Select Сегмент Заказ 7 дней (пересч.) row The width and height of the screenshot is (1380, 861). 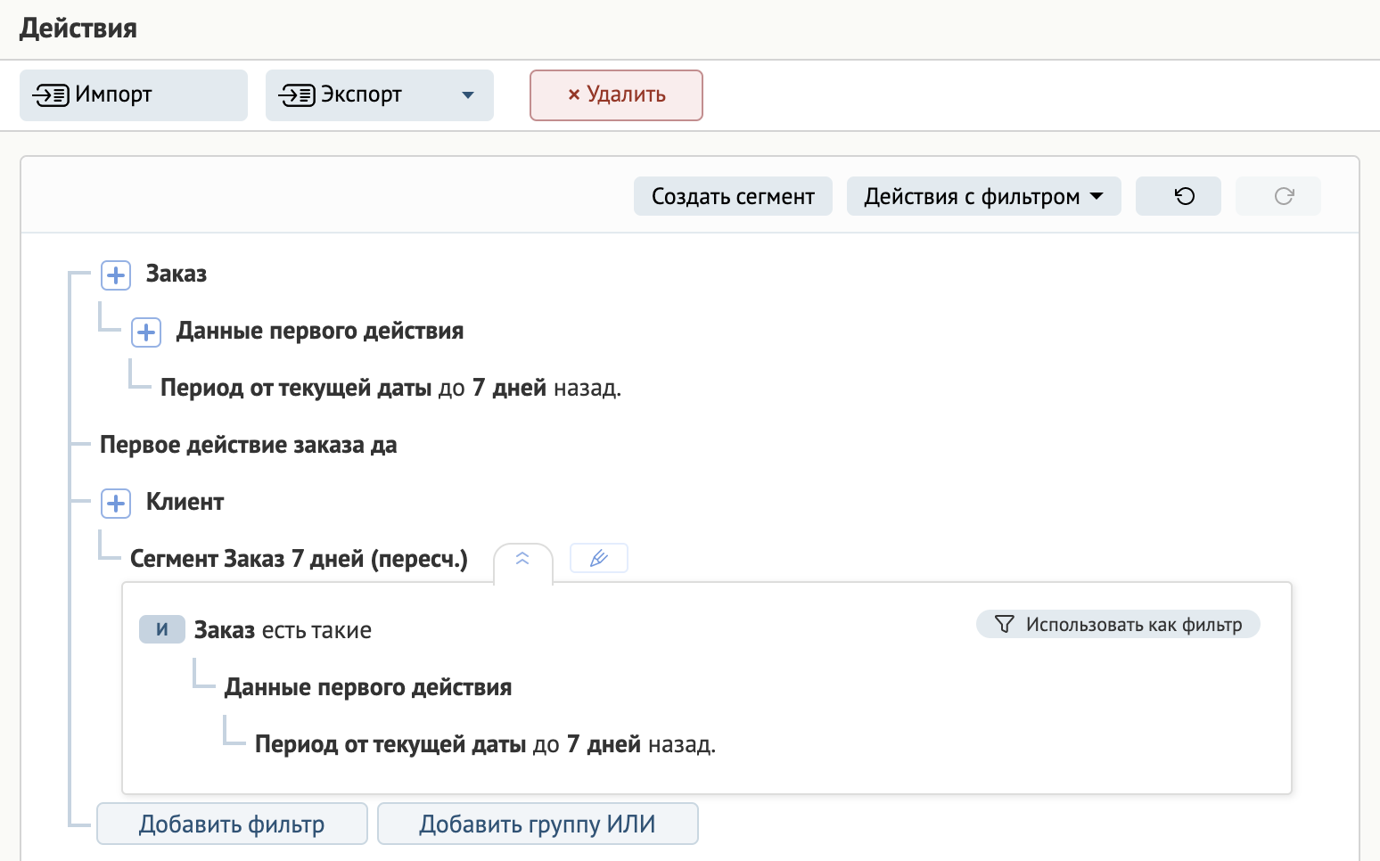coord(299,559)
